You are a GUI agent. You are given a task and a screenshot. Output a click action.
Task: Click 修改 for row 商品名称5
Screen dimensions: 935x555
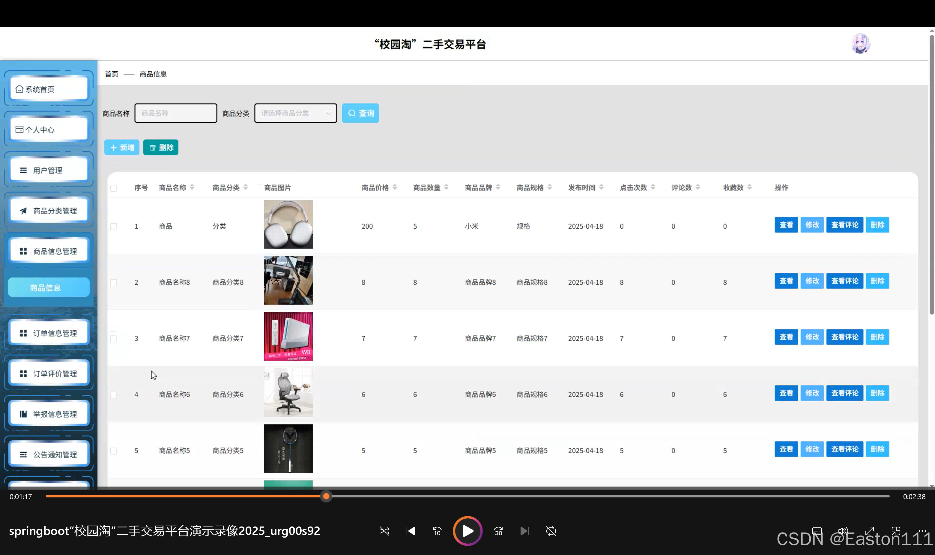(812, 449)
